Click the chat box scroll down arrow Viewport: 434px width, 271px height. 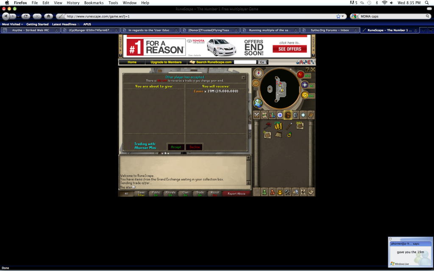[248, 183]
